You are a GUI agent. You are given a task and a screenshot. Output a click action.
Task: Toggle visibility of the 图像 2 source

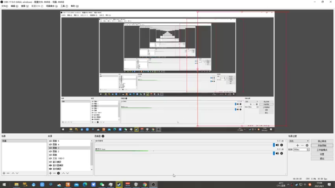pos(50,151)
